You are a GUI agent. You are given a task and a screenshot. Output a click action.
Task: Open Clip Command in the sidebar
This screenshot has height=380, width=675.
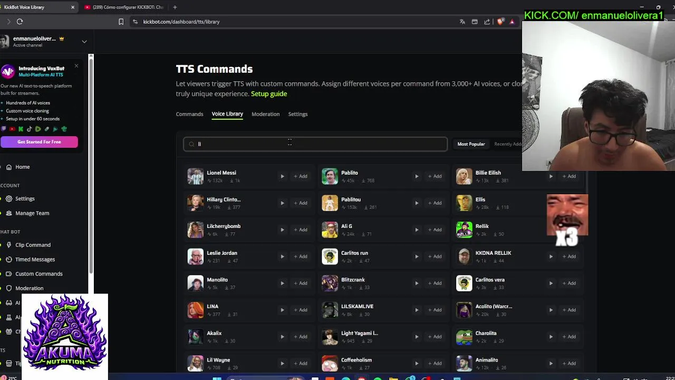coord(33,245)
